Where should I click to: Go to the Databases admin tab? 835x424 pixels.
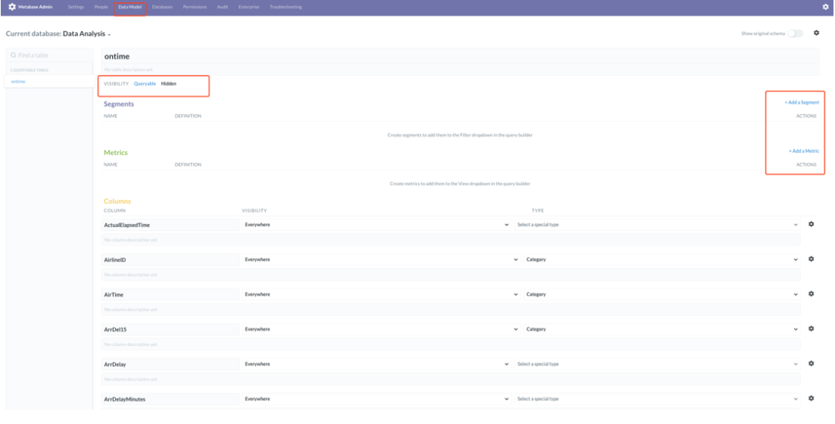coord(162,8)
